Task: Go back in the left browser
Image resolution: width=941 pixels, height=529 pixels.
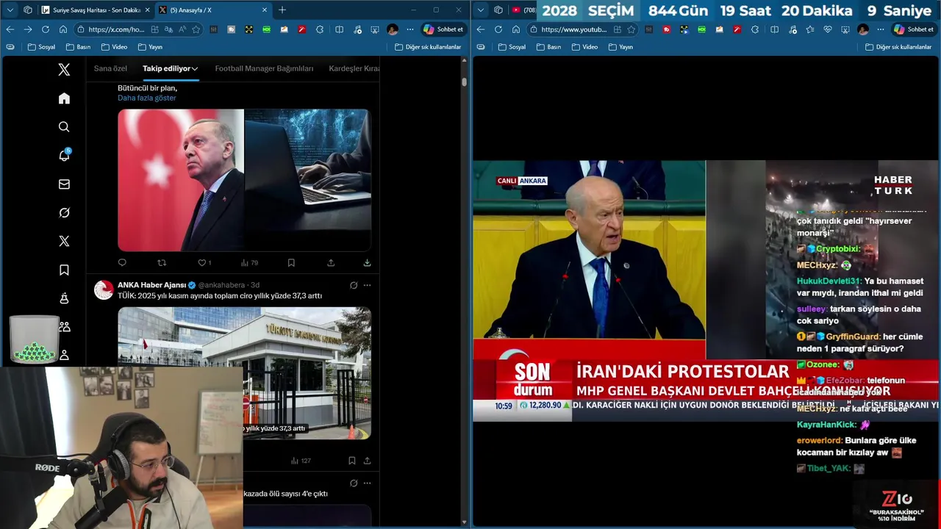Action: click(10, 29)
